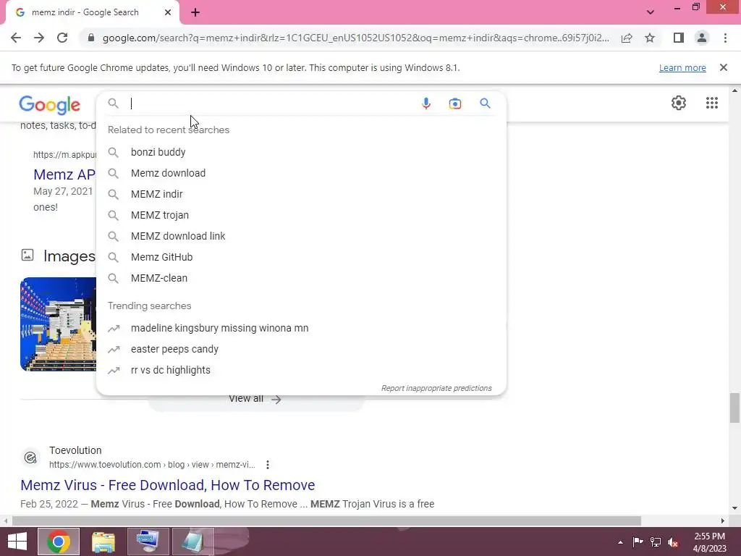Click the toevolution.com URL breadcrumb
This screenshot has width=741, height=556.
[x=152, y=465]
